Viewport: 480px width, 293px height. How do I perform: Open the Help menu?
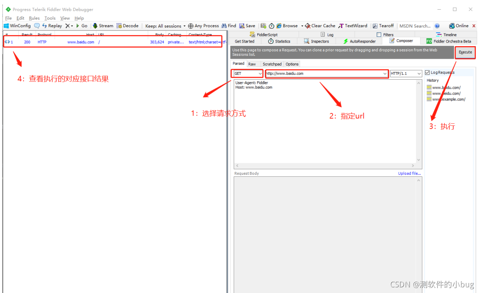click(79, 18)
